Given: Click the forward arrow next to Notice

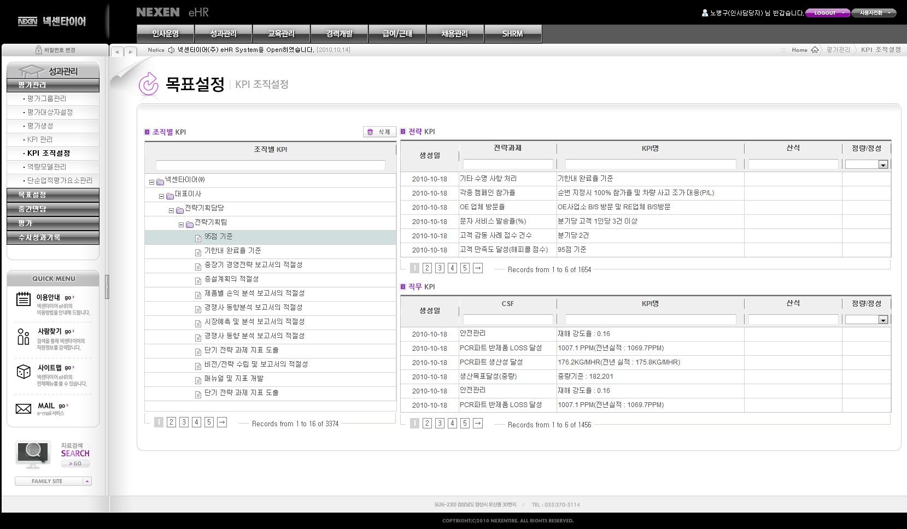Looking at the screenshot, I should click(x=130, y=52).
